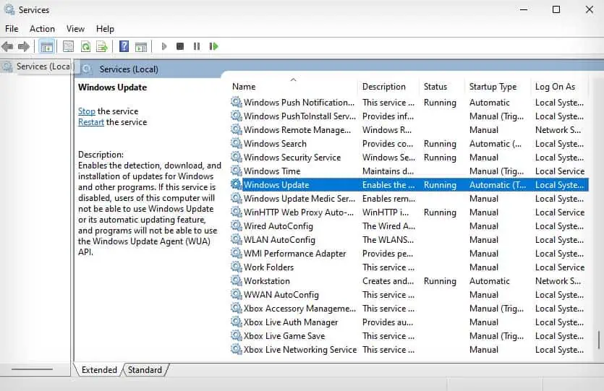Click gear icon of Xbox Live Game Save

tap(236, 336)
